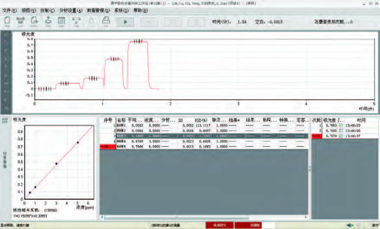Select the 标样3 row in results table
Screen dimensions: 380x229
tap(204, 136)
